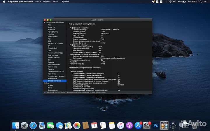Click the MacBook Pro window title bar

coord(97,20)
